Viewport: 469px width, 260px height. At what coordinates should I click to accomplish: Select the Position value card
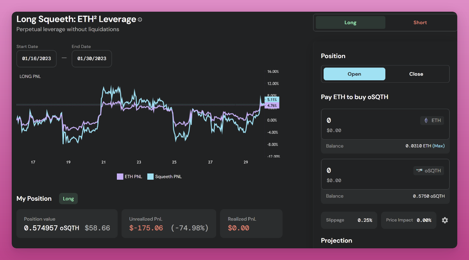(x=67, y=223)
